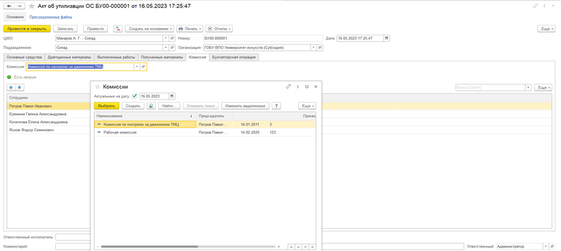Toggle the Актуальные на дату checkbox
This screenshot has height=251, width=561.
pos(135,96)
